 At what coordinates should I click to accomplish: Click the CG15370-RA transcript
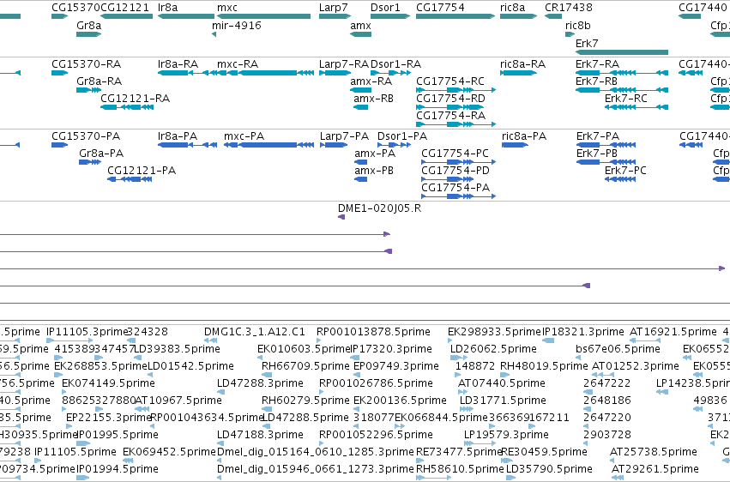(x=86, y=63)
